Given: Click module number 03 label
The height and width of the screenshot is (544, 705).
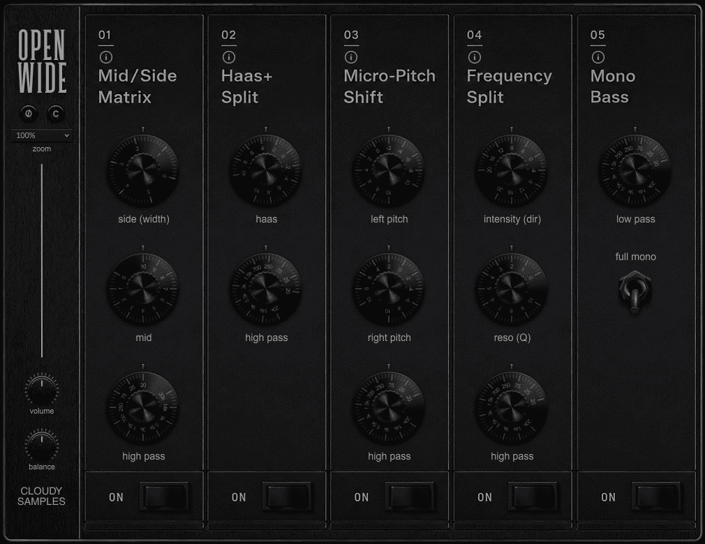Looking at the screenshot, I should 351,35.
